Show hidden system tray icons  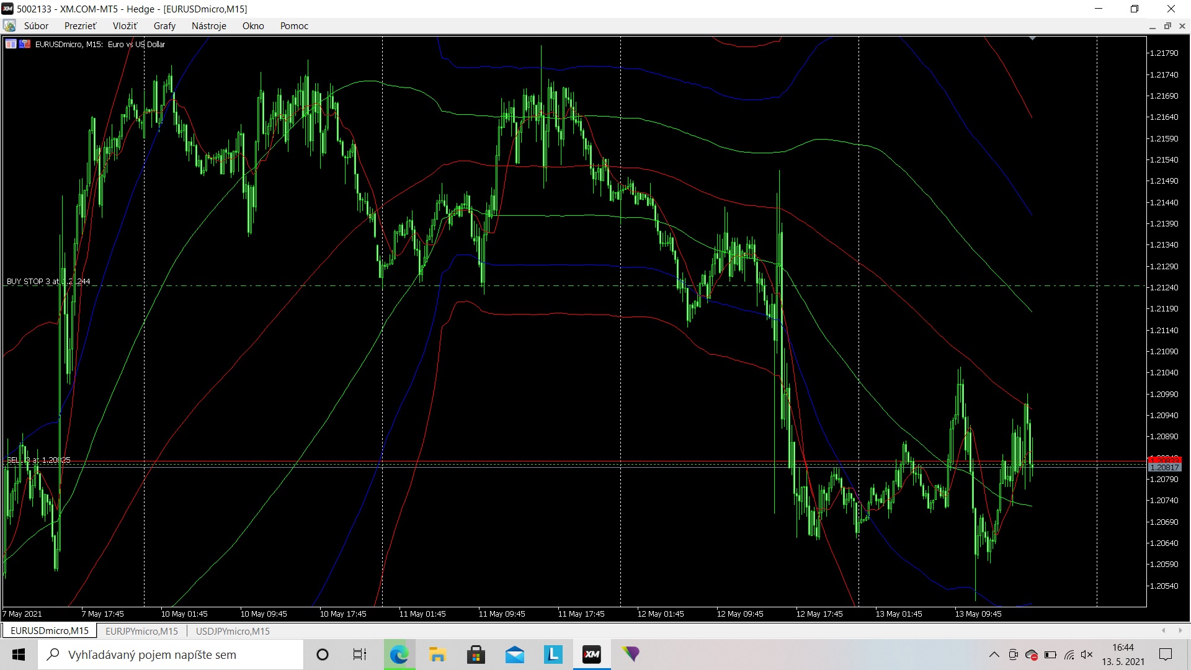click(x=994, y=654)
